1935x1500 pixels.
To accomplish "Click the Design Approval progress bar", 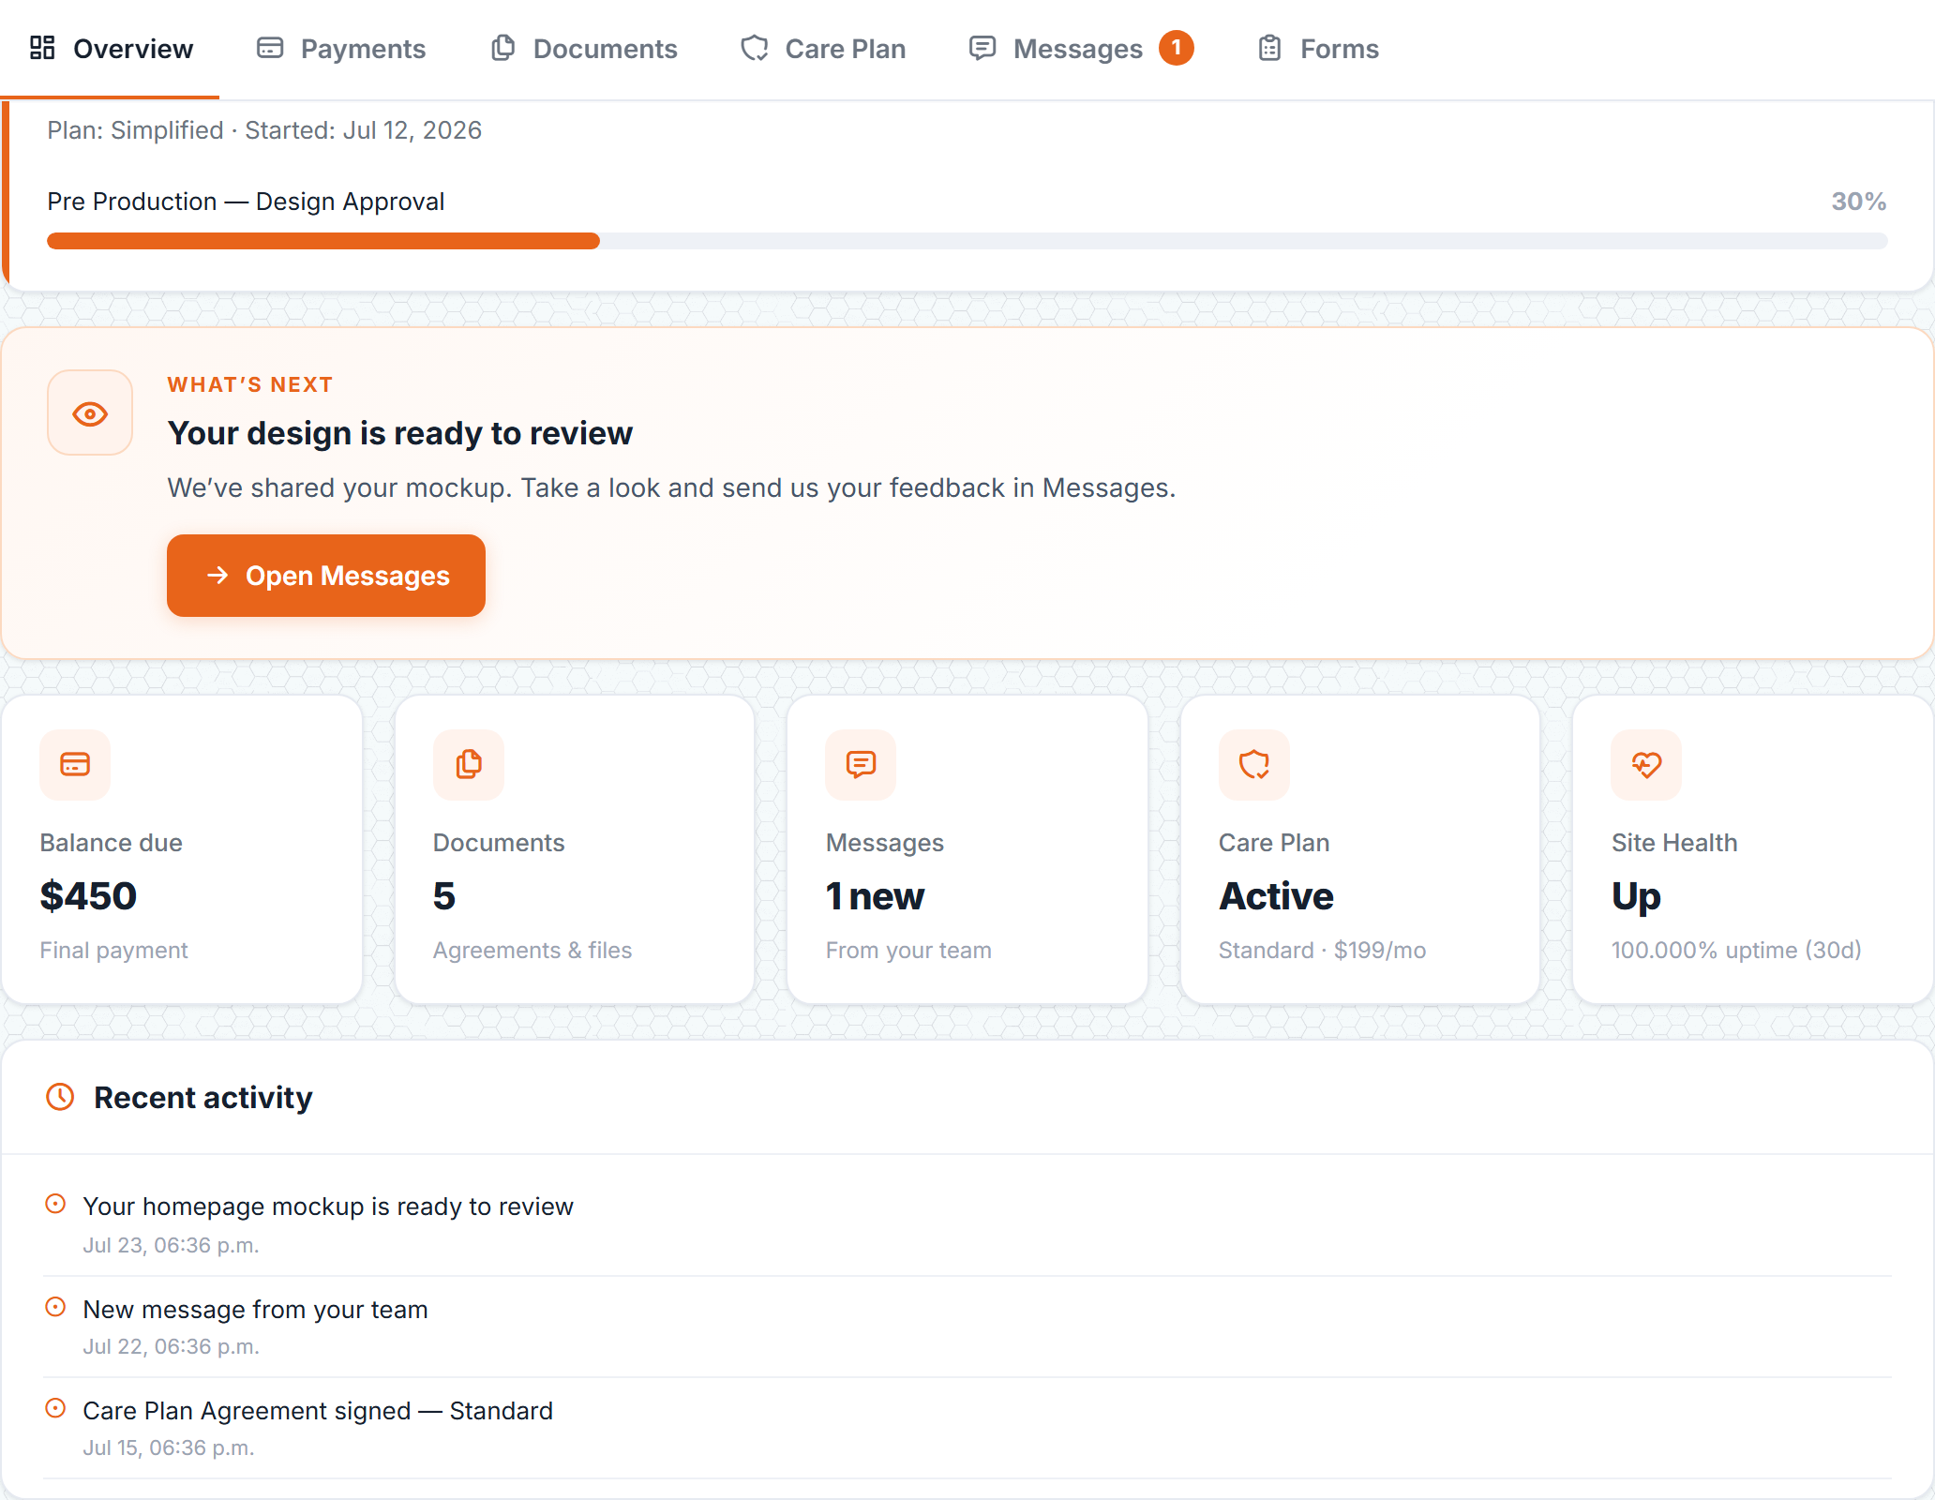I will (967, 241).
